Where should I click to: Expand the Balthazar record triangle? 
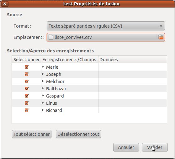[x=43, y=88]
